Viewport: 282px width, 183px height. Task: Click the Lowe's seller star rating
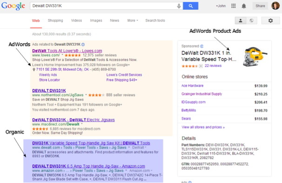(x=73, y=55)
